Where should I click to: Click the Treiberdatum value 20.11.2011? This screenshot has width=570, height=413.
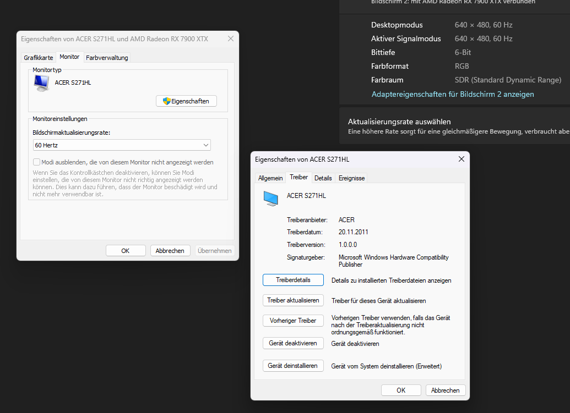354,232
